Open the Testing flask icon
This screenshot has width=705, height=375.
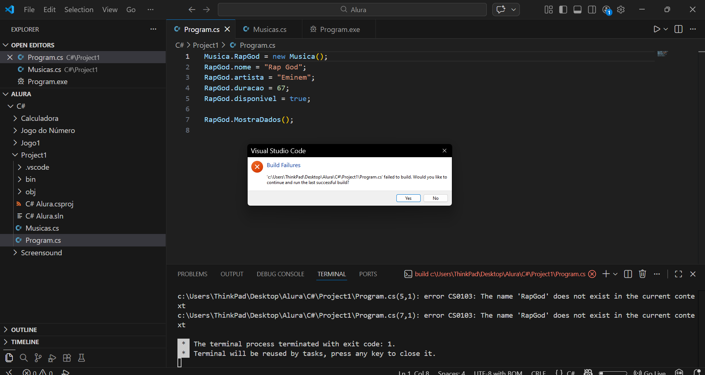pyautogui.click(x=82, y=358)
